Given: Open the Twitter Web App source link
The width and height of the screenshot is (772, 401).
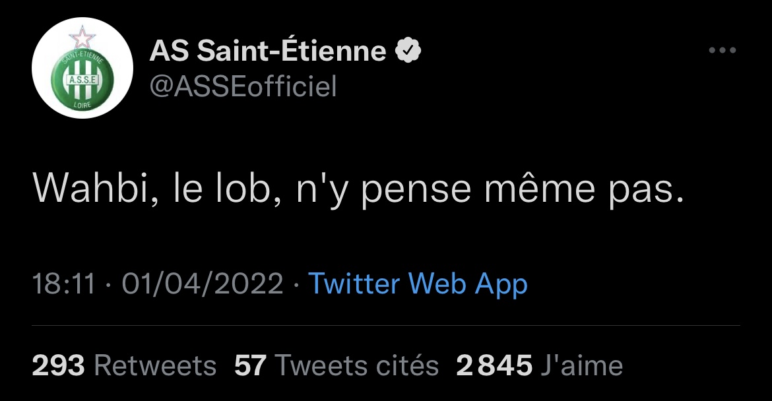Looking at the screenshot, I should (418, 284).
